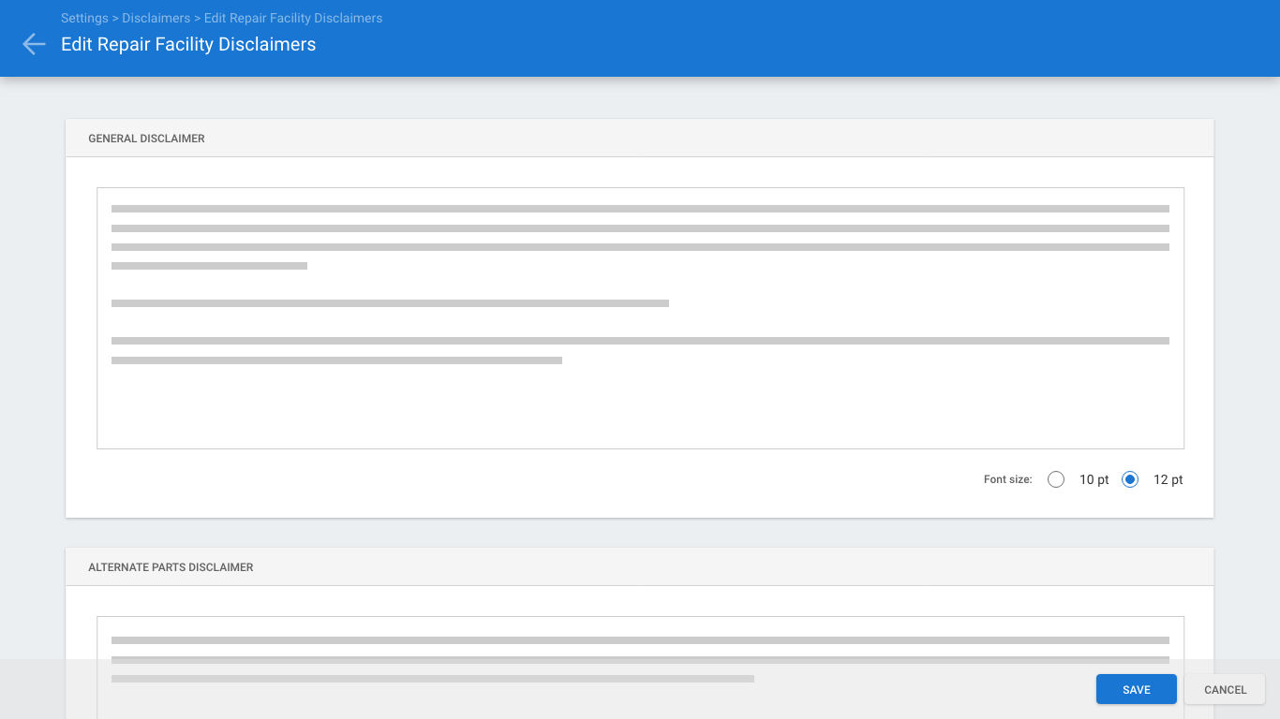Go to Disclaimers in the breadcrumb
Screen dimensions: 1280x719
[156, 18]
